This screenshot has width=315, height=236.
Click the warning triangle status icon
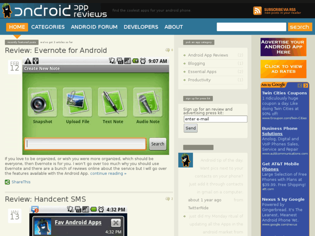(x=28, y=61)
